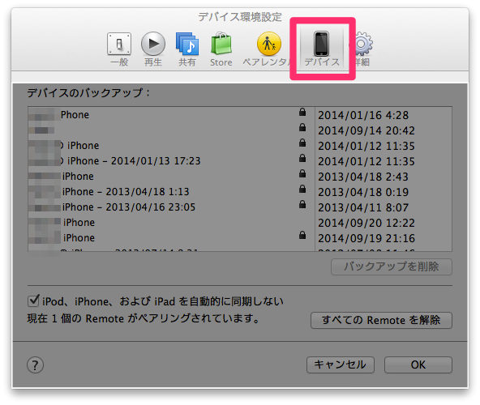Select the backup named iPhone – 2013/04/18 1:13
Image resolution: width=480 pixels, height=405 pixels.
[x=240, y=192]
